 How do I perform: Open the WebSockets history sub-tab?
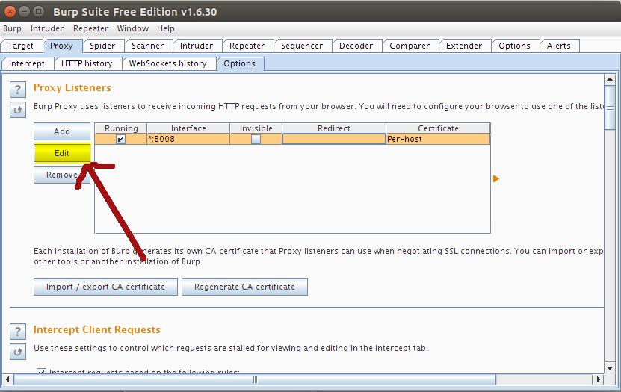(168, 63)
